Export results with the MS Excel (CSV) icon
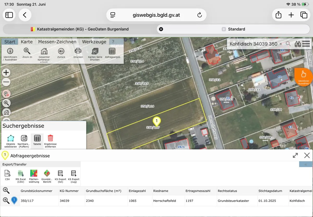 tap(21, 176)
